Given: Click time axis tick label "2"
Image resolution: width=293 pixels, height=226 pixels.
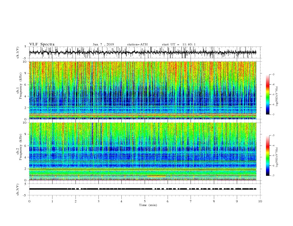Looking at the screenshot, I should pos(75,201).
